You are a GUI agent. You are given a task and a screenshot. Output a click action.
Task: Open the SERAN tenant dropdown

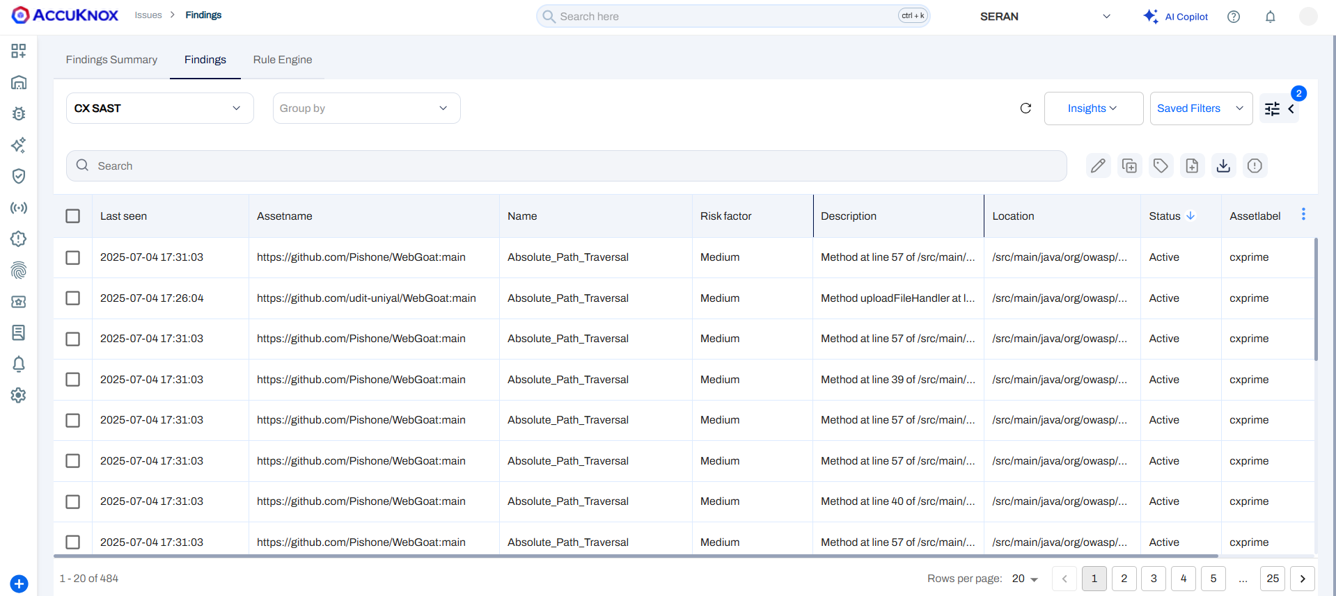click(1045, 17)
